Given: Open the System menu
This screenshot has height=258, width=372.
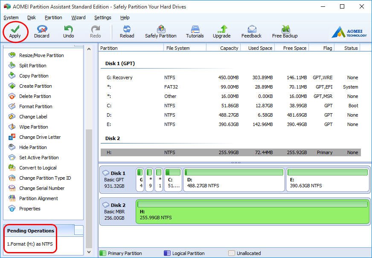Looking at the screenshot, I should click(11, 17).
